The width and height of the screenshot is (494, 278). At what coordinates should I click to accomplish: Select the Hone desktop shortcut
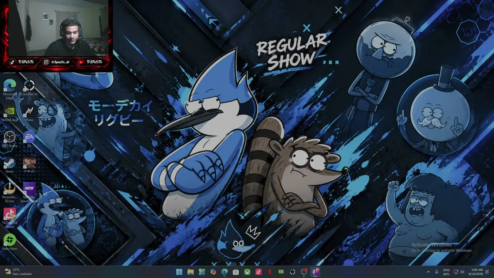(29, 114)
